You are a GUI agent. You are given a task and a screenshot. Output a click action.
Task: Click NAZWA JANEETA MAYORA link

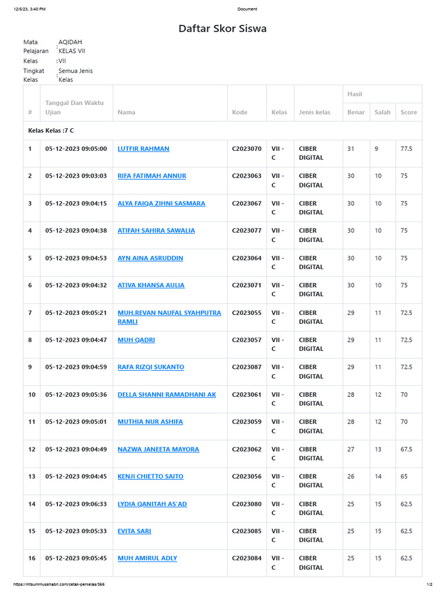pos(158,449)
